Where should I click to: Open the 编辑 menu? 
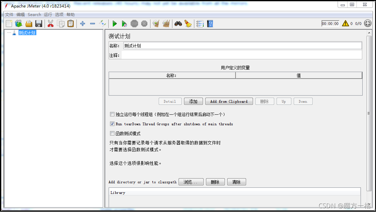click(21, 15)
